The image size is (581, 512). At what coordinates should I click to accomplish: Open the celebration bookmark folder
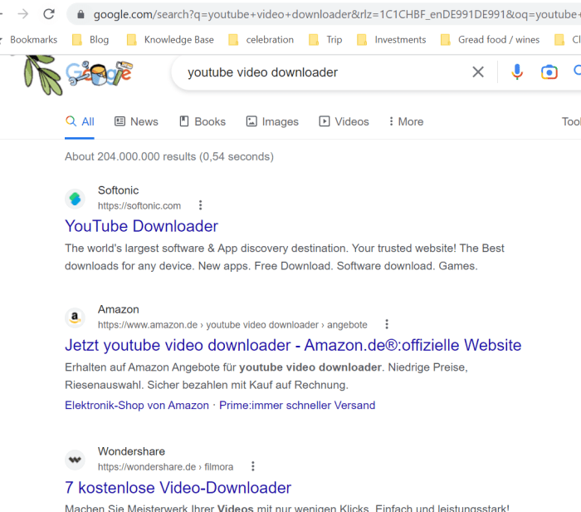coord(261,40)
